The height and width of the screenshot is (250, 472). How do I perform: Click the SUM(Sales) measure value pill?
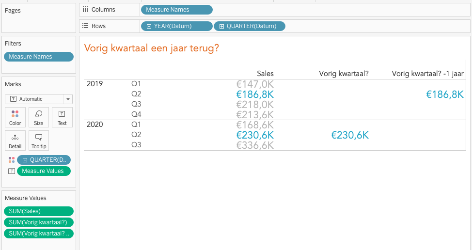(39, 211)
